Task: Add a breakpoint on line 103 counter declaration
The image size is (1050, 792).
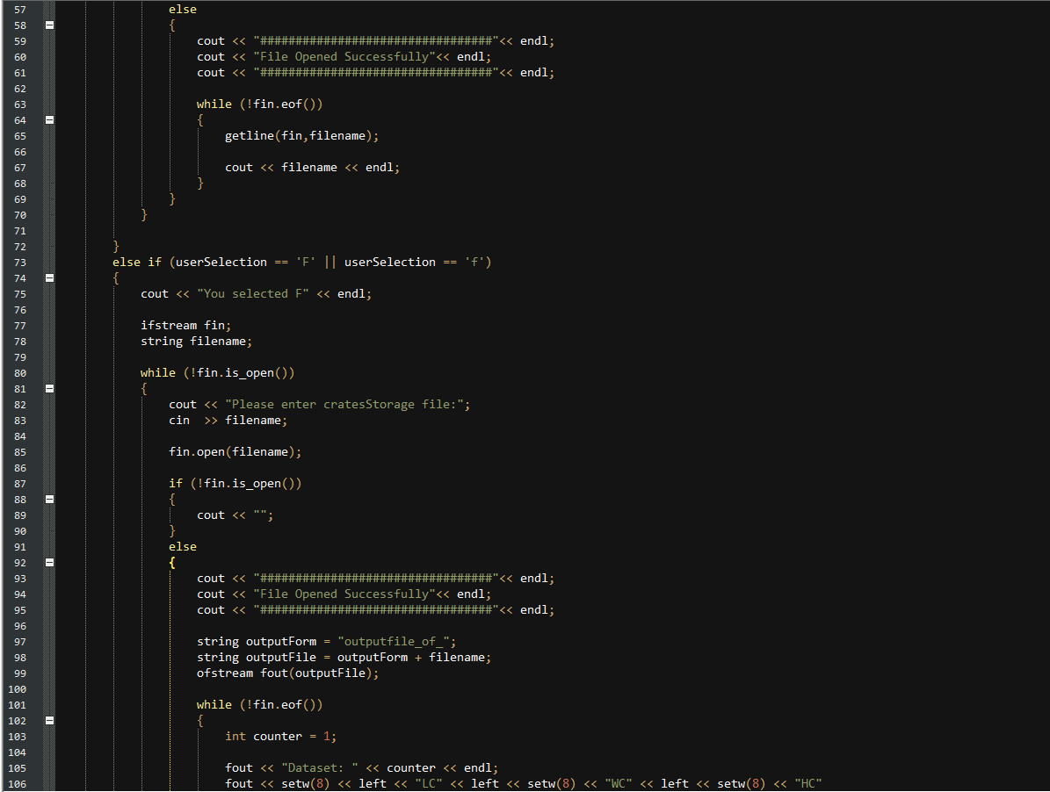Action: click(x=7, y=736)
